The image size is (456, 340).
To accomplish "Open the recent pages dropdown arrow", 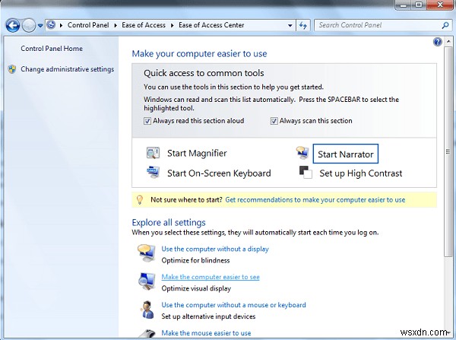I will click(x=40, y=26).
